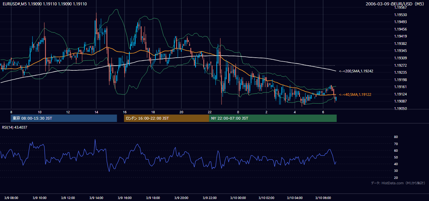Click the NY 22:00-07:00 JST session bar
The height and width of the screenshot is (201, 429).
pyautogui.click(x=273, y=118)
